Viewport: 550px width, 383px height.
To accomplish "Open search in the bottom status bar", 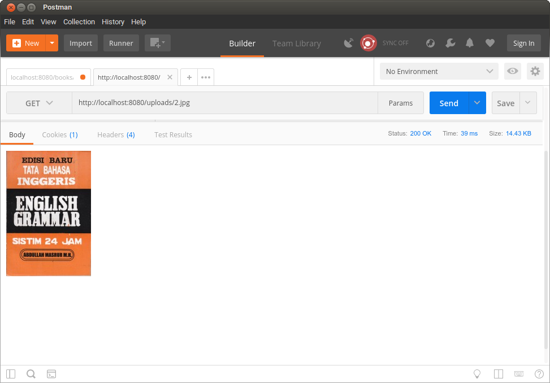I will [31, 373].
